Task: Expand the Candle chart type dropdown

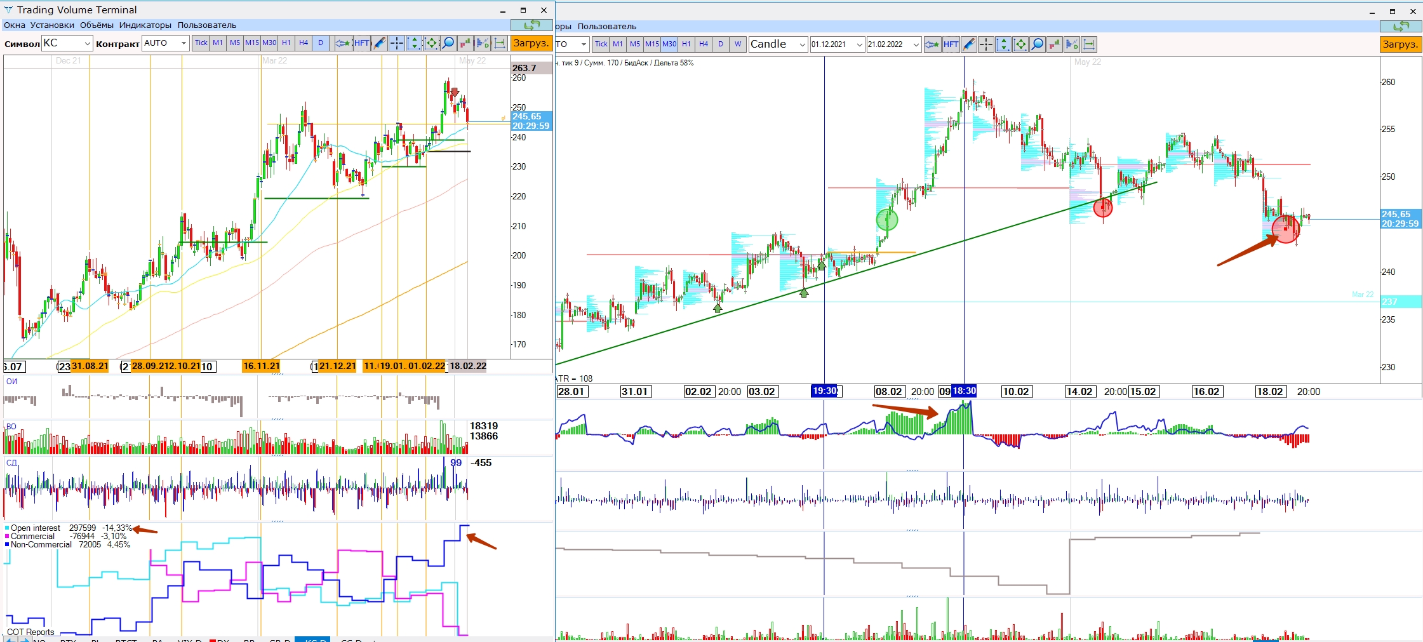Action: coord(802,44)
